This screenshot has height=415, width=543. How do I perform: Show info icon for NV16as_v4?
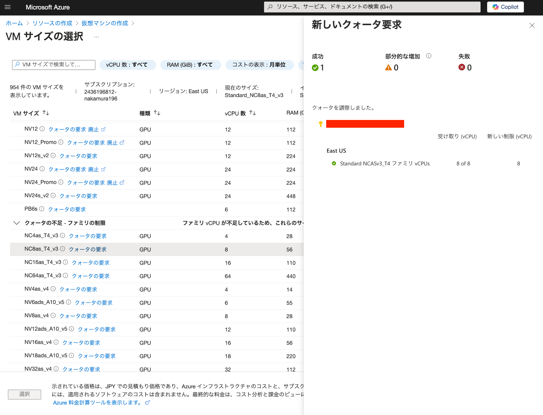pyautogui.click(x=56, y=342)
